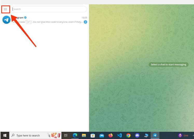Open the Telegram chat avatar

click(6, 20)
